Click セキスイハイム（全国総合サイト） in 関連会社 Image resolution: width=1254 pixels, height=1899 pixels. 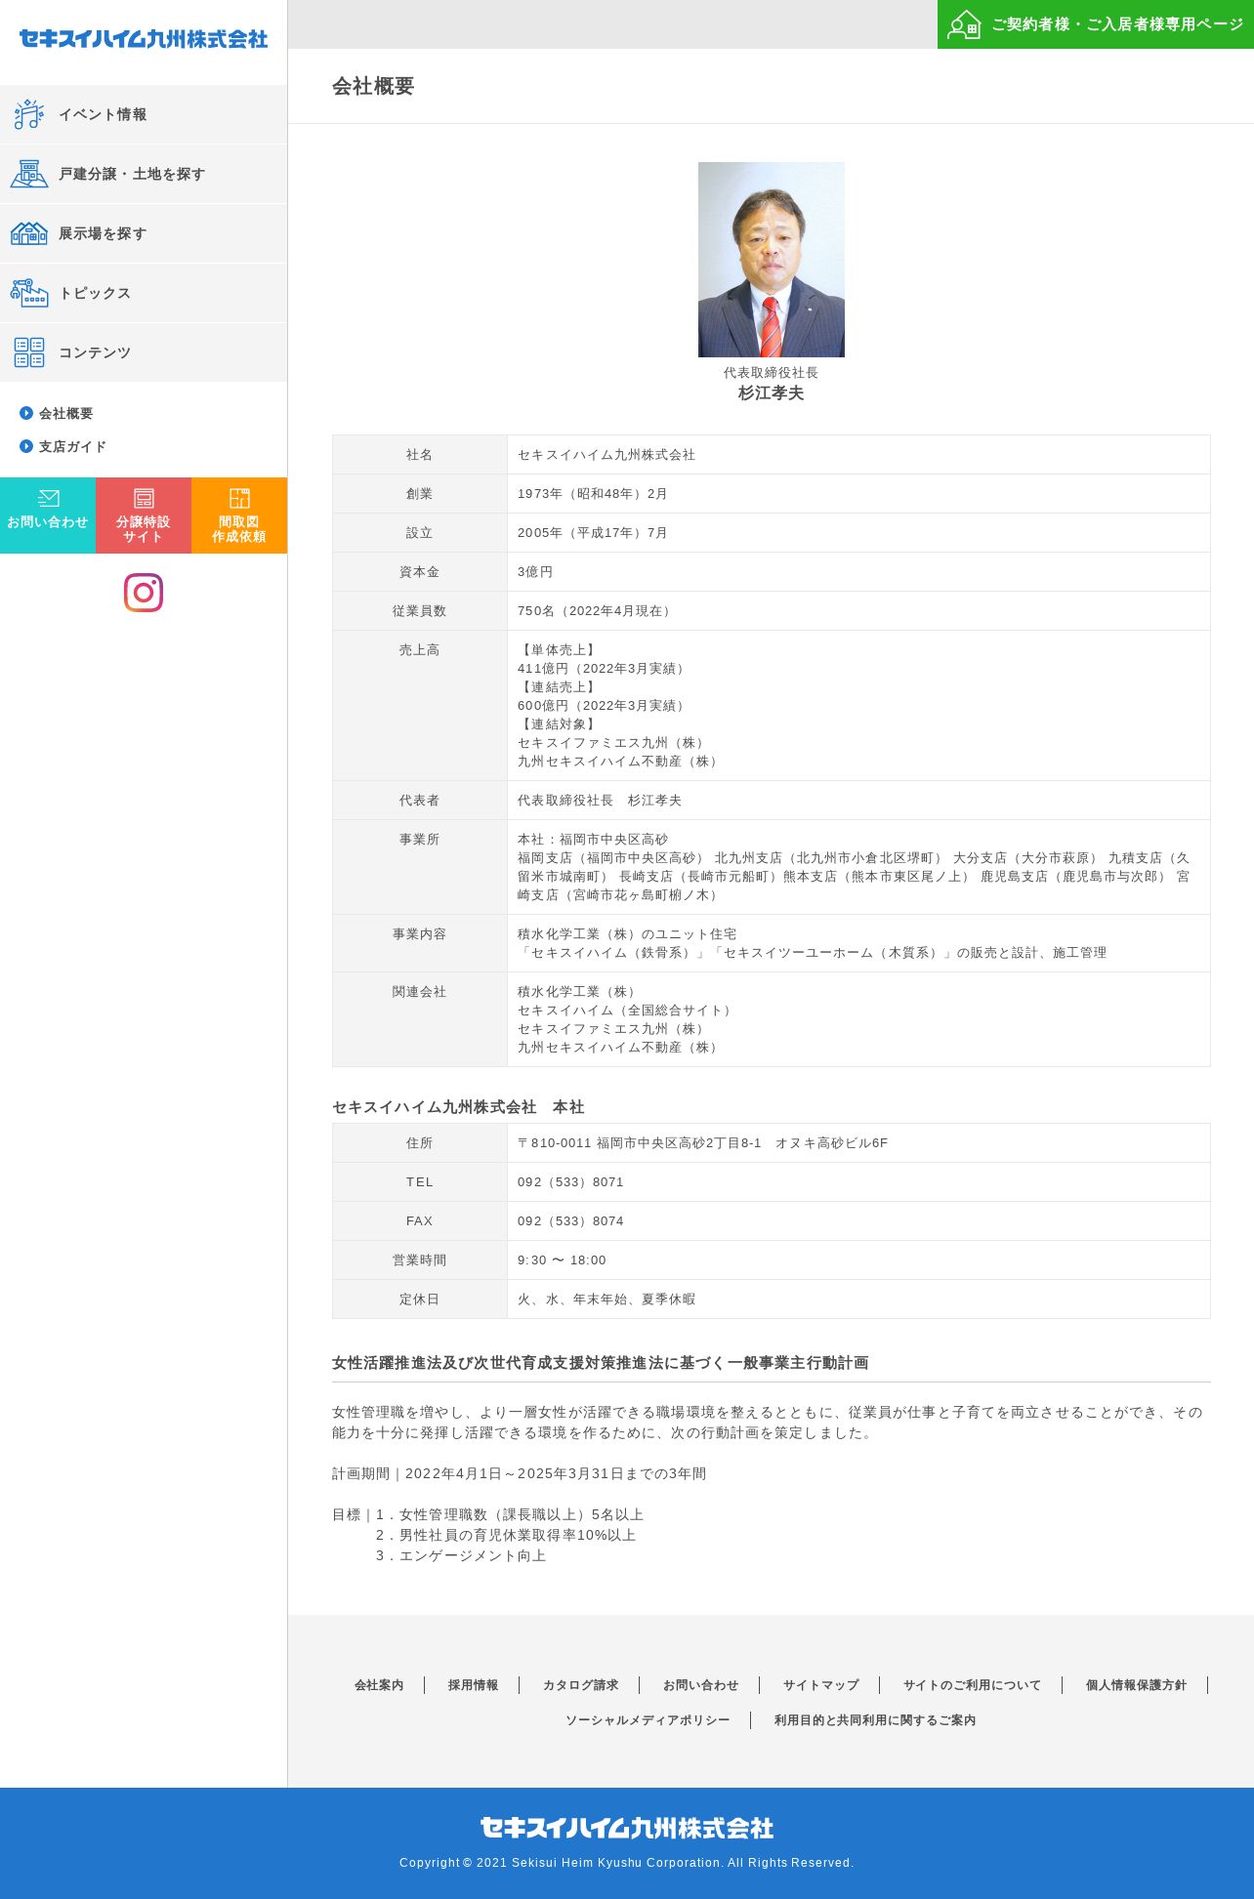click(x=627, y=1011)
